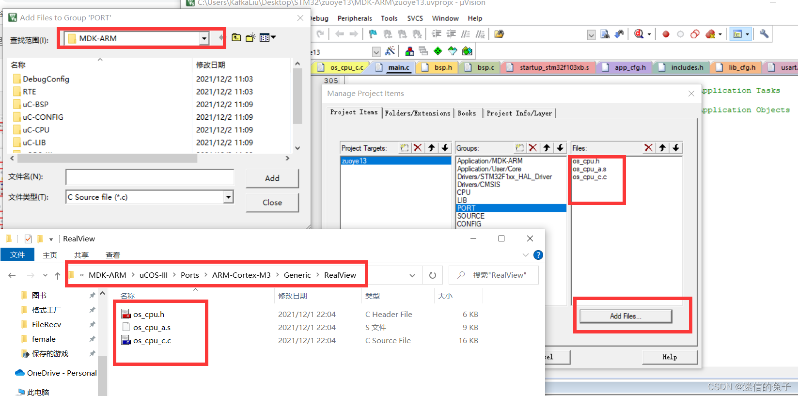Open the MDK-ARM look-in dropdown
The height and width of the screenshot is (396, 798).
(x=204, y=38)
